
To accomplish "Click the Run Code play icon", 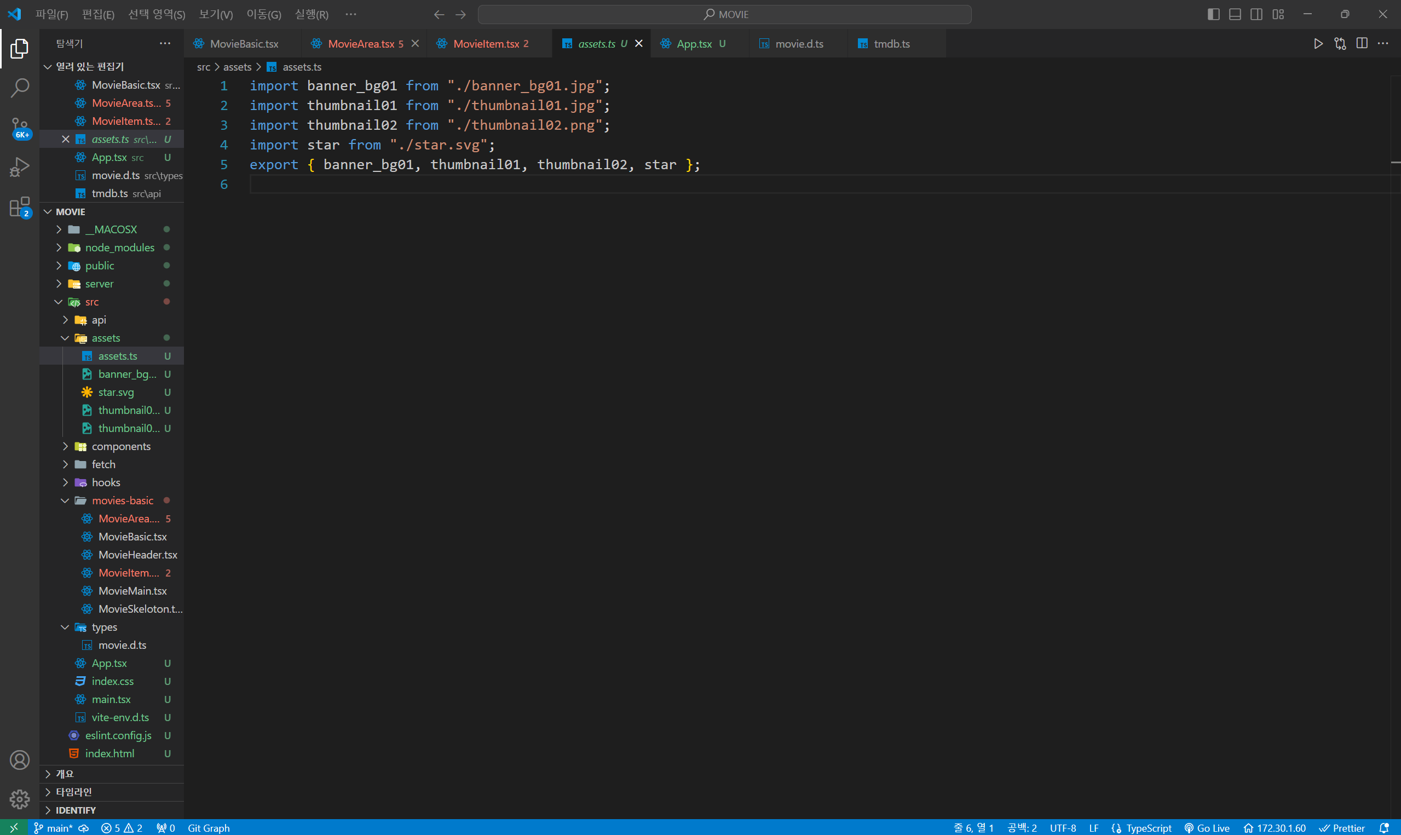I will (1318, 44).
